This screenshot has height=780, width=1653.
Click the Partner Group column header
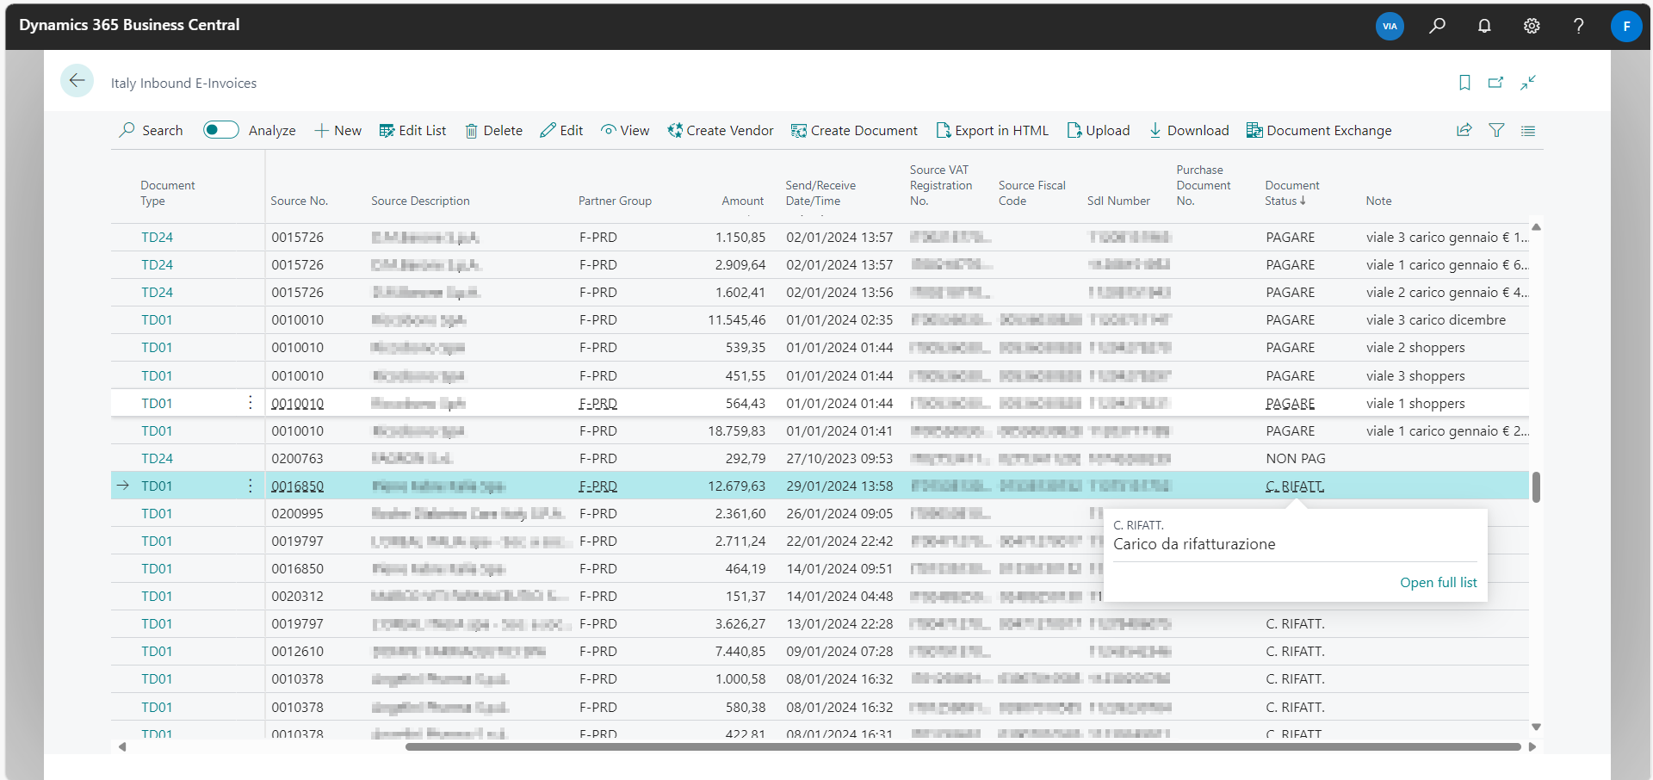pyautogui.click(x=615, y=201)
